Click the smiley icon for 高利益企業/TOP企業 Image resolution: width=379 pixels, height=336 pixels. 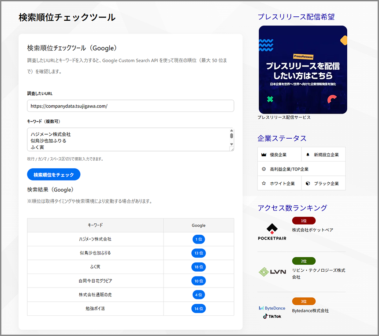click(x=264, y=169)
